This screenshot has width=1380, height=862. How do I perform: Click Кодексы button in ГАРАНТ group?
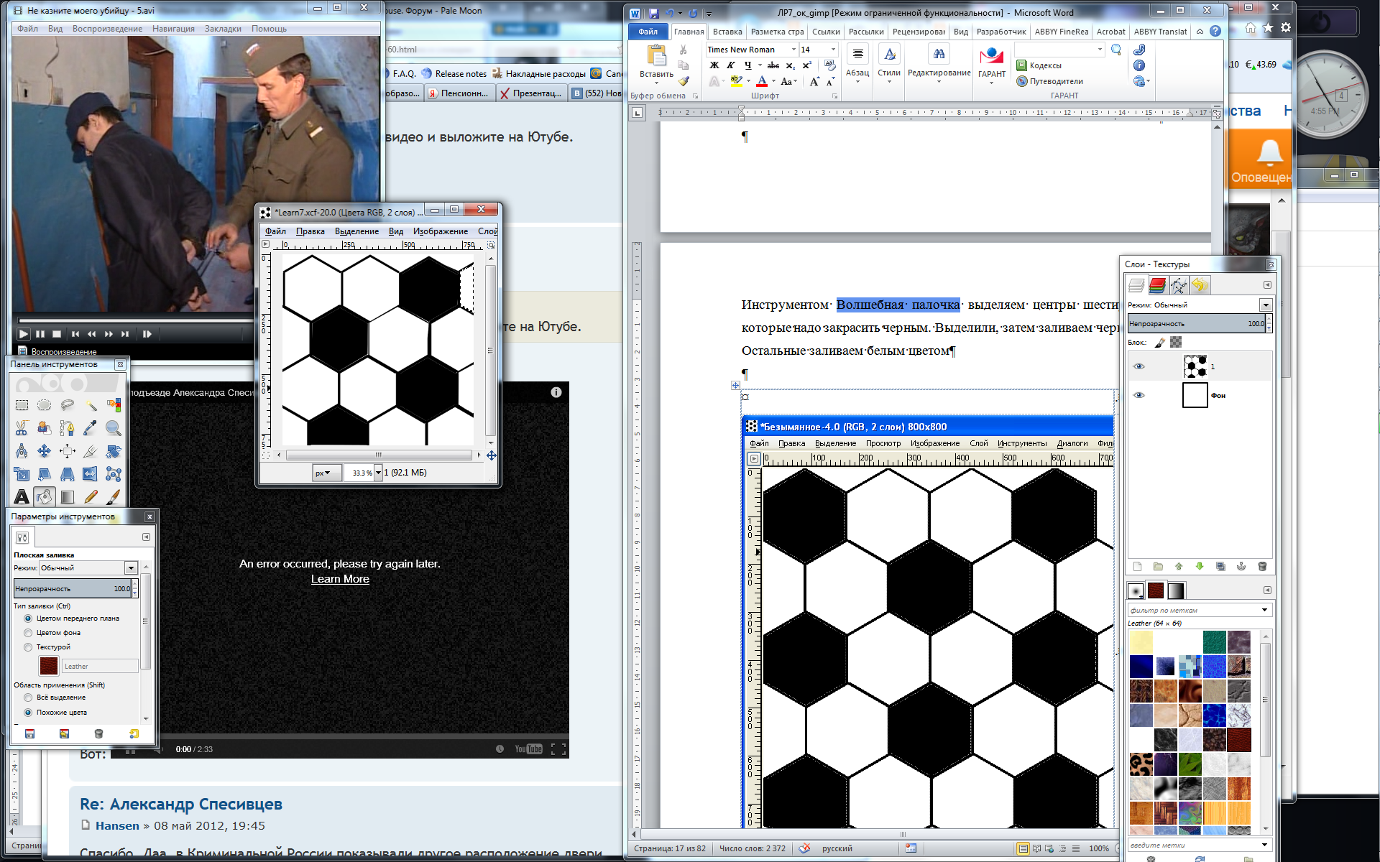[1039, 65]
